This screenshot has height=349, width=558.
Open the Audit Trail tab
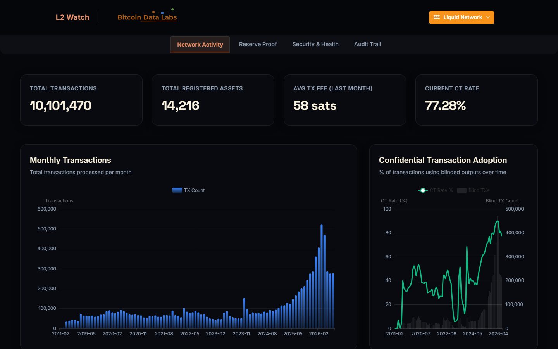point(367,44)
